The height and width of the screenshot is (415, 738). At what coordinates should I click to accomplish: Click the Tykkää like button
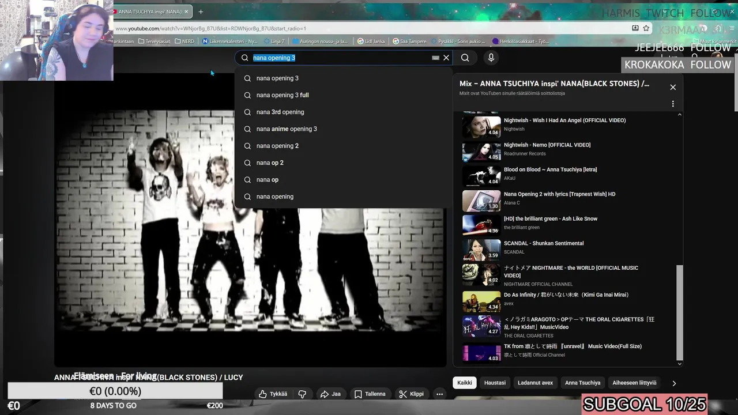click(273, 394)
